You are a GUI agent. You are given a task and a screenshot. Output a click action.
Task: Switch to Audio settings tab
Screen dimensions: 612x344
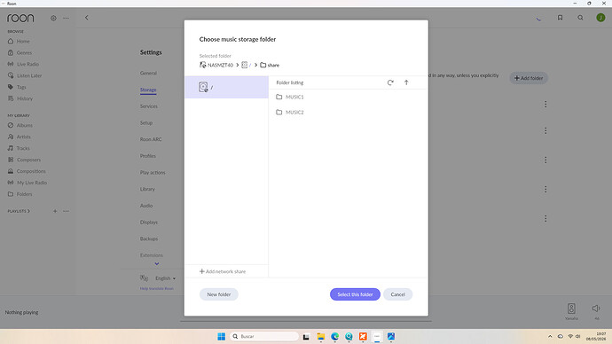click(x=146, y=206)
